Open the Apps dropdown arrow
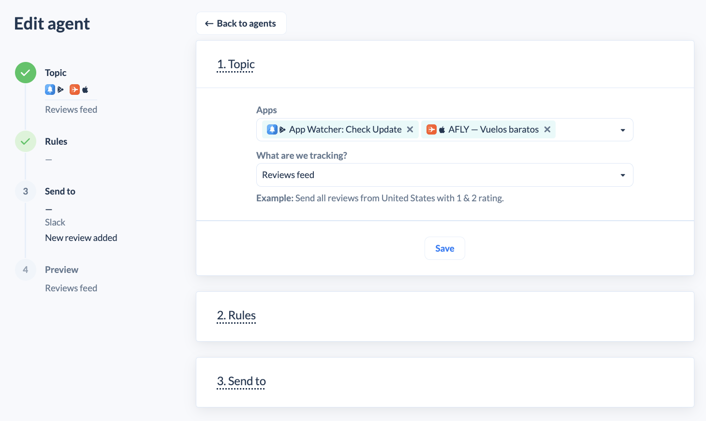The height and width of the screenshot is (421, 706). click(623, 130)
